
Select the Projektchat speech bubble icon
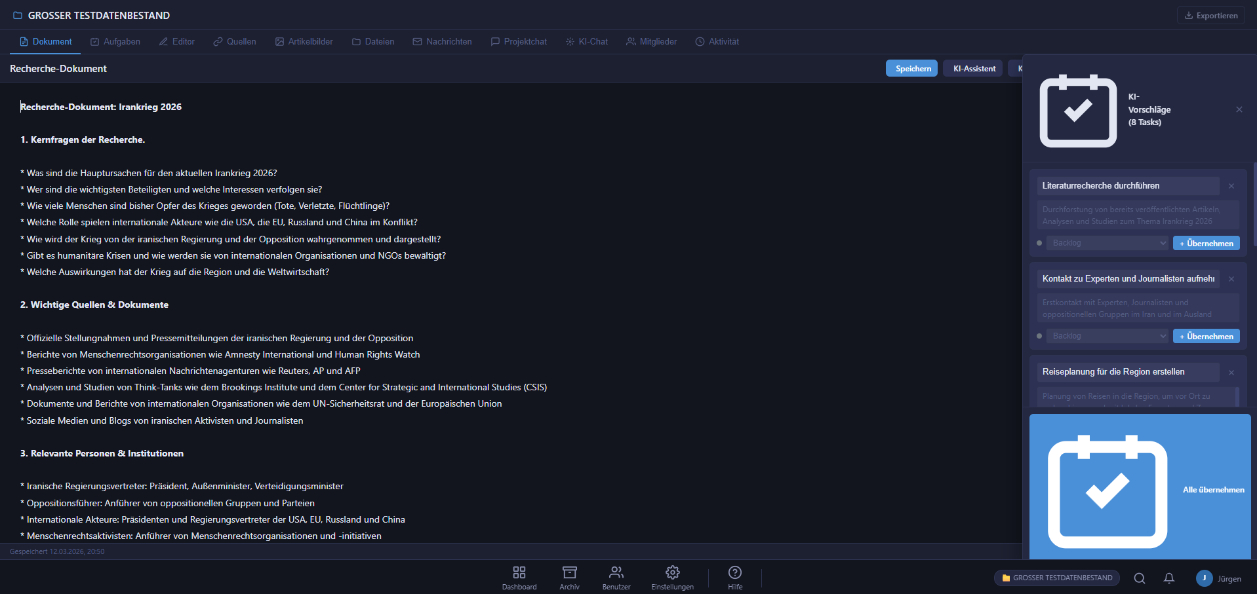tap(495, 41)
